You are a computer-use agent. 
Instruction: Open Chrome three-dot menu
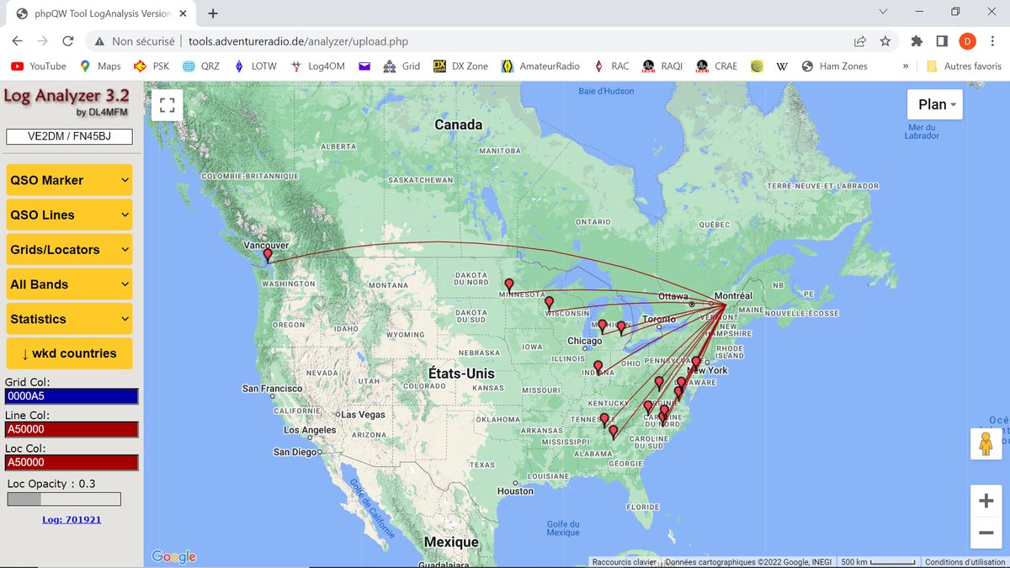coord(992,40)
